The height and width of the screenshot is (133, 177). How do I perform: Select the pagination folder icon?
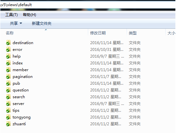(8, 77)
